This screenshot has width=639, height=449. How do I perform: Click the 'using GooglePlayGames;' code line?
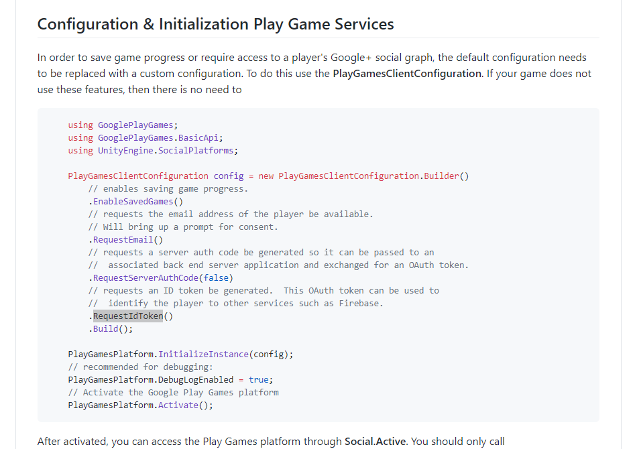click(123, 125)
